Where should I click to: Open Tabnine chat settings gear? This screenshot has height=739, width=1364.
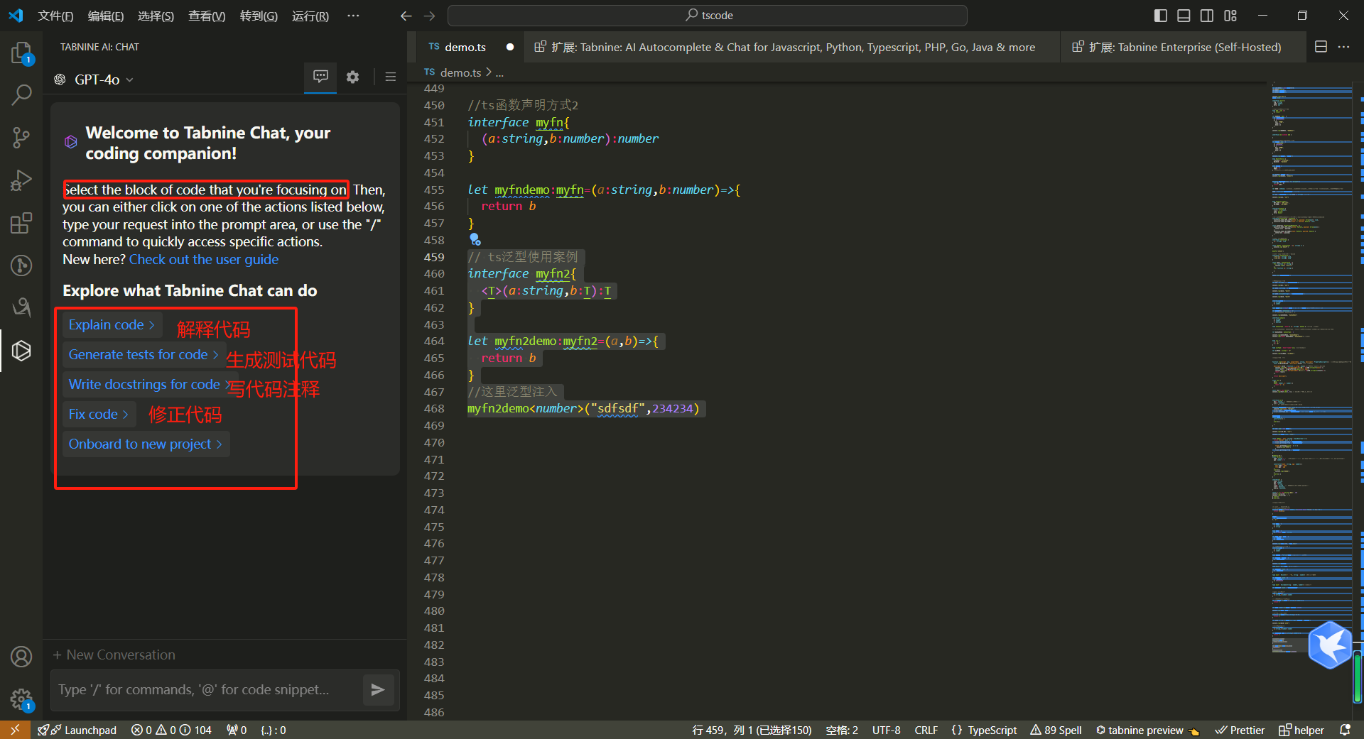click(352, 77)
